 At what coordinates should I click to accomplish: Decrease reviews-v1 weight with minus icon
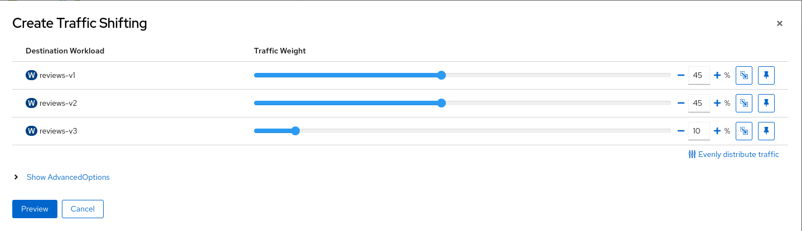681,75
